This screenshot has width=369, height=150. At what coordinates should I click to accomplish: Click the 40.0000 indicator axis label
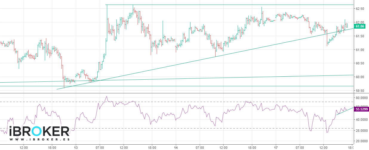point(362,120)
